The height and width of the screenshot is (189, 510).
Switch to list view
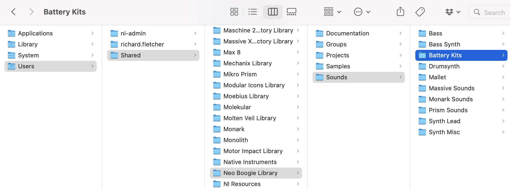(x=252, y=12)
